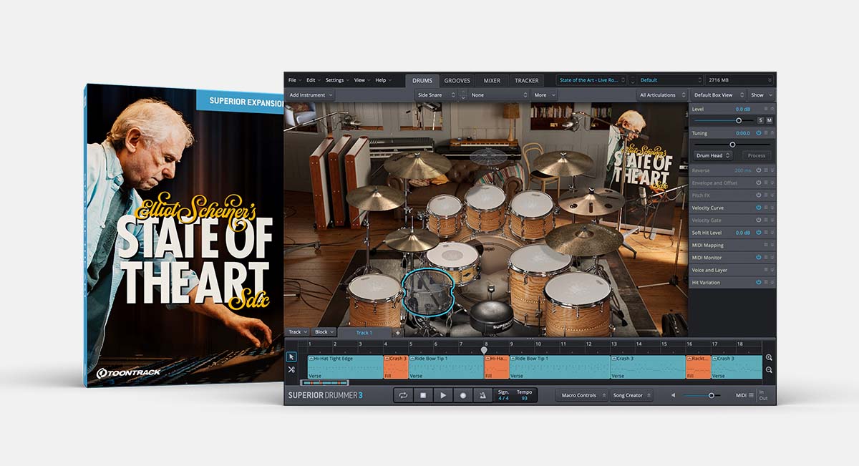
Task: Toggle the metronome icon
Action: coord(482,395)
